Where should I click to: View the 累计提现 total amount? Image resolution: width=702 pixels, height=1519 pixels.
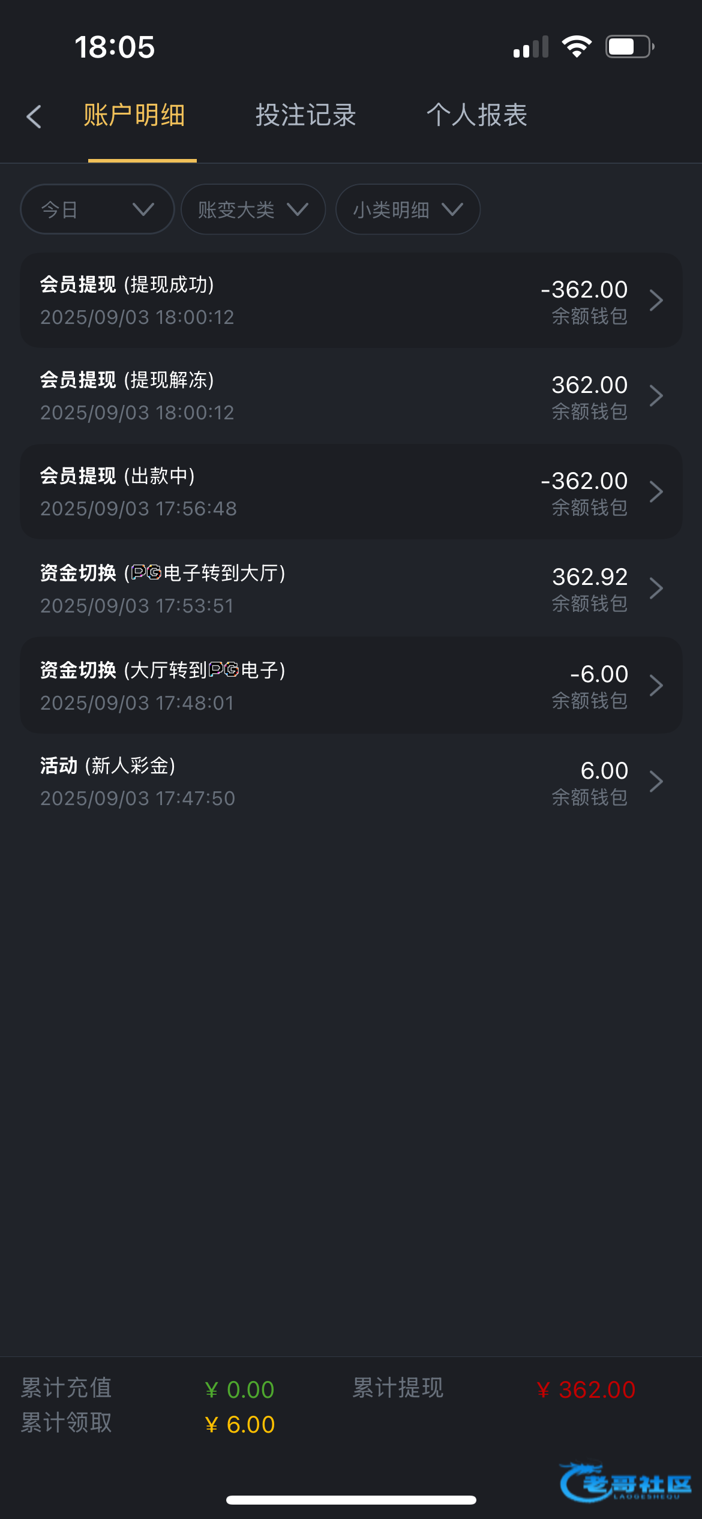[x=586, y=1389]
